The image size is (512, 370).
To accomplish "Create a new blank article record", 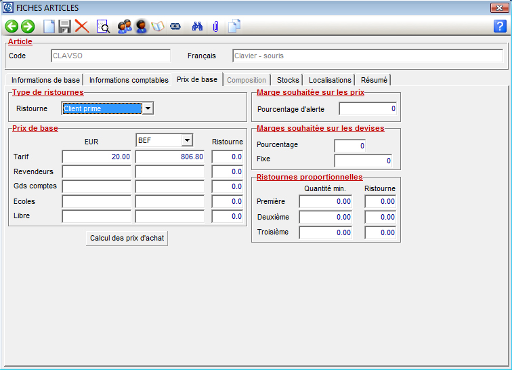I will (49, 26).
